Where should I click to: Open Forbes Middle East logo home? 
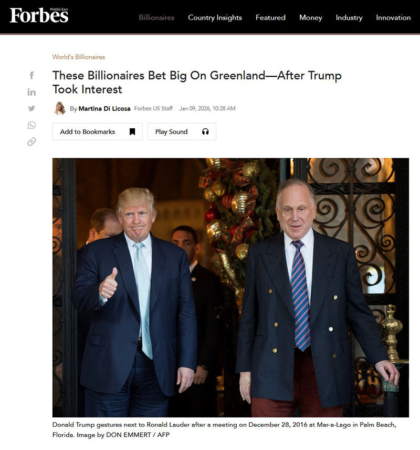39,15
